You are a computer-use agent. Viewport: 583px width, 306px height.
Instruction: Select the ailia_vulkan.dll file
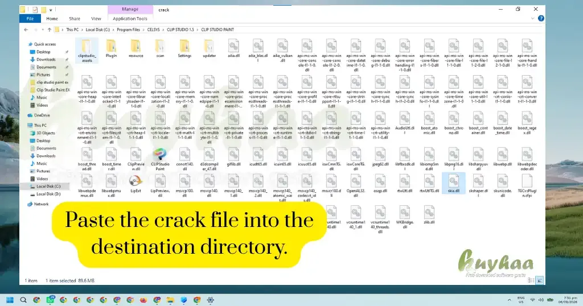pyautogui.click(x=282, y=51)
